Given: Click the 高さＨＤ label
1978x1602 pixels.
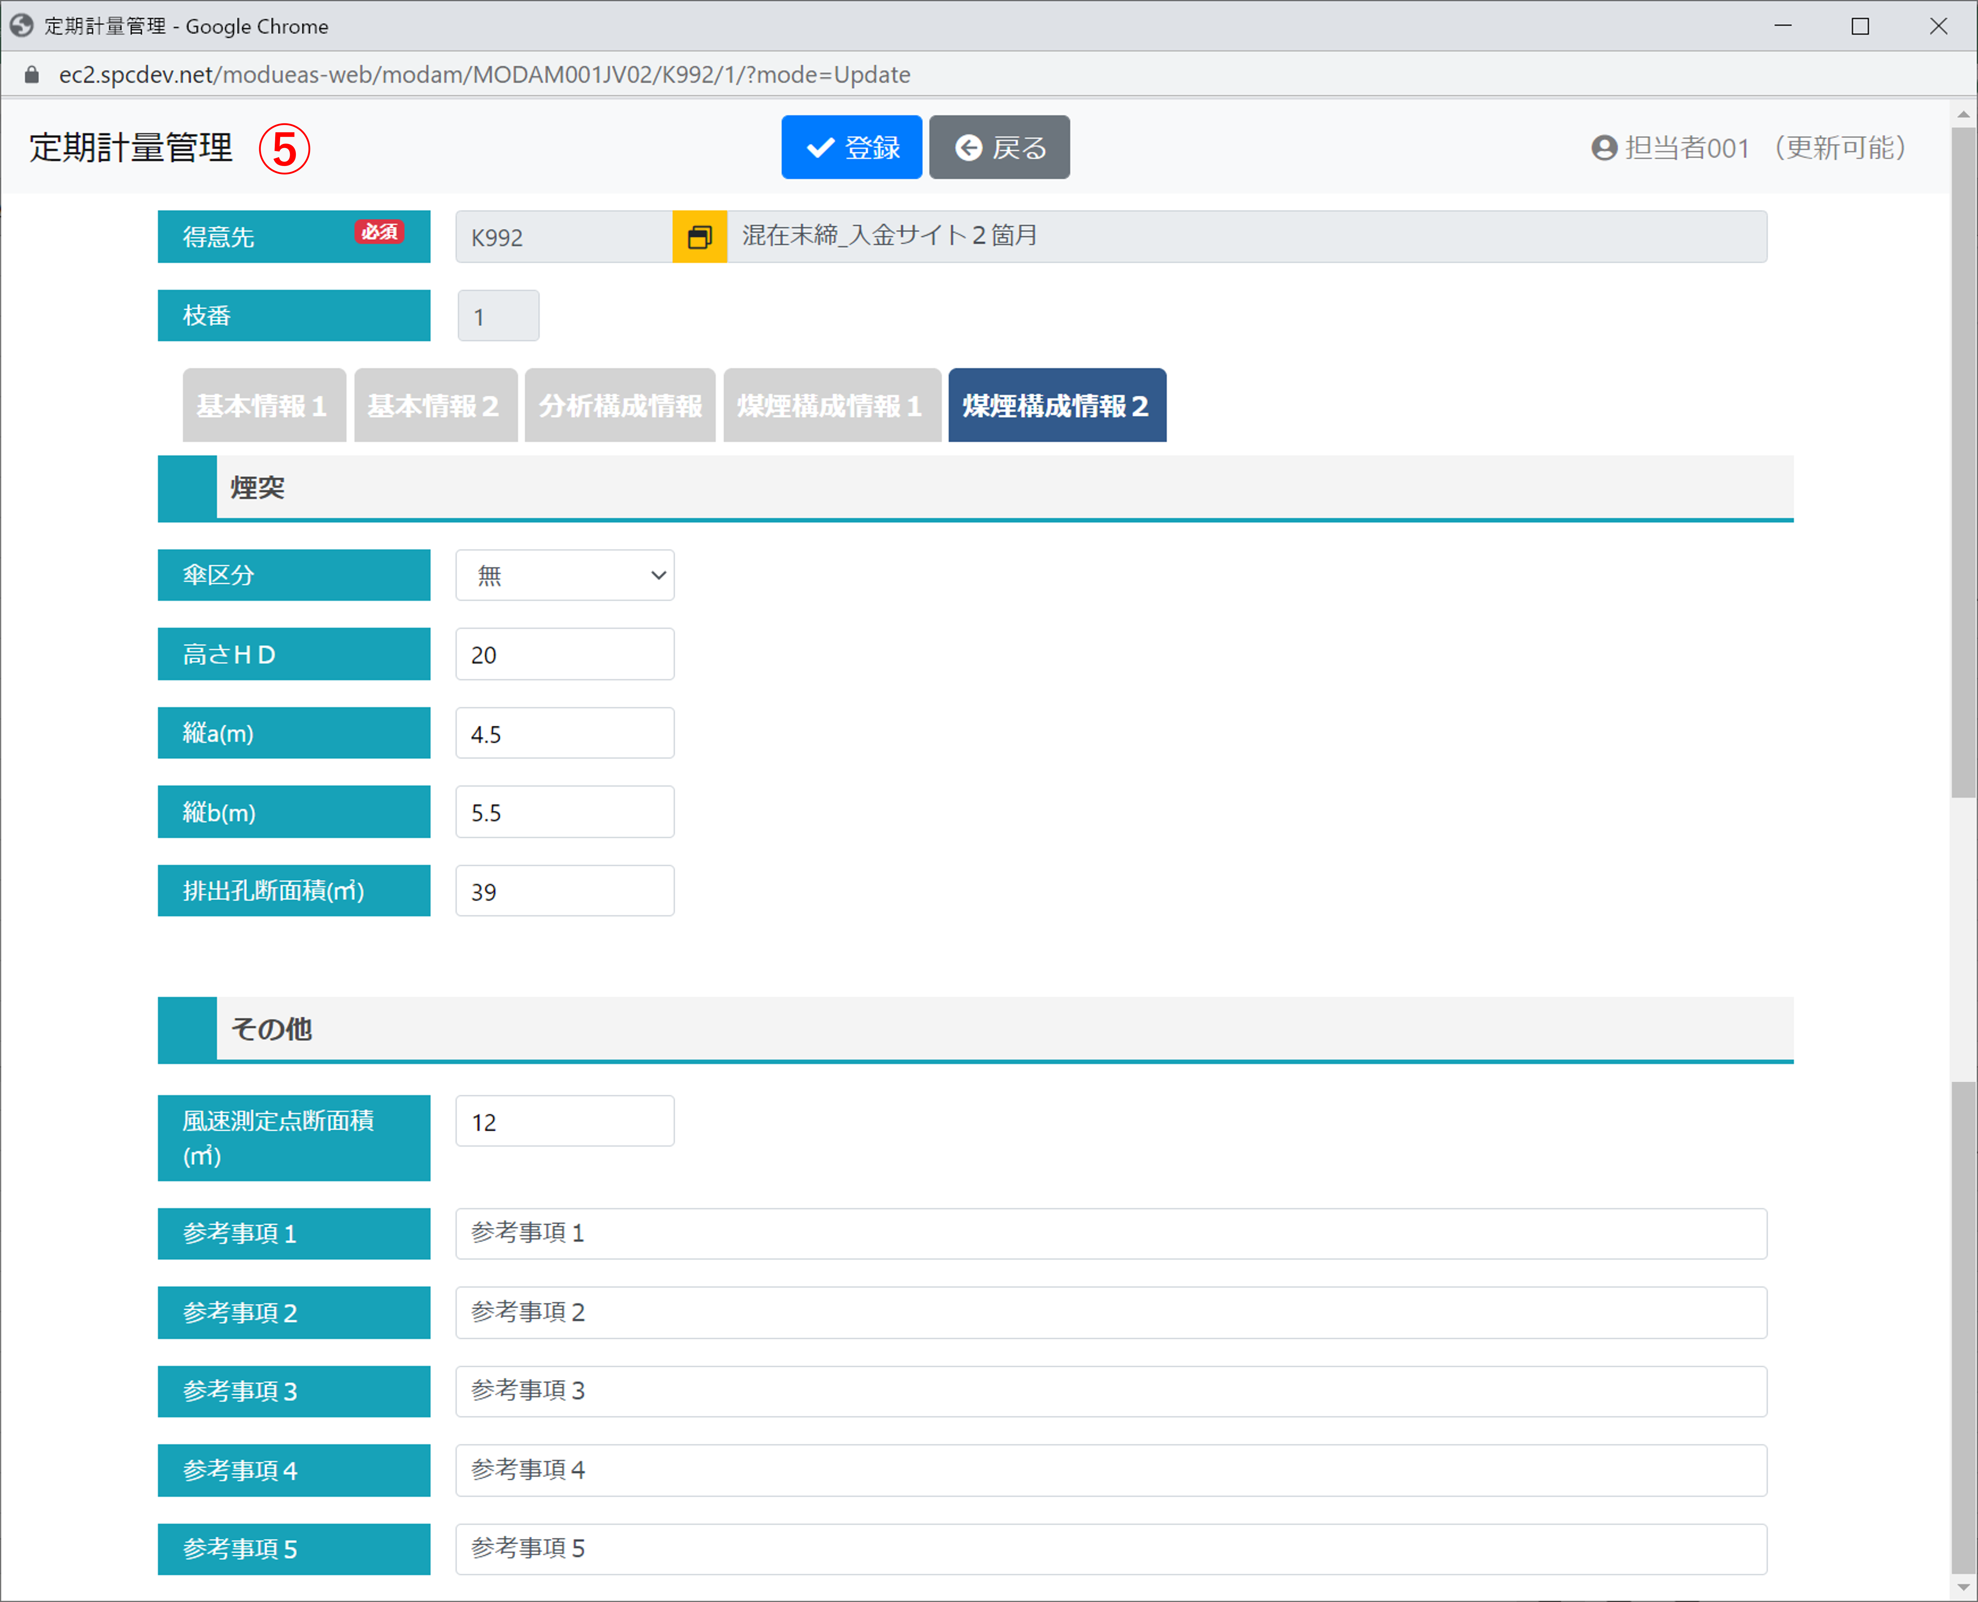Looking at the screenshot, I should click(293, 654).
